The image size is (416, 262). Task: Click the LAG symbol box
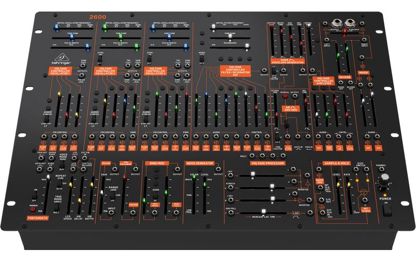point(296,213)
